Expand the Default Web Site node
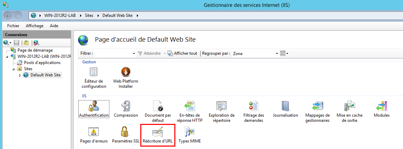403x149 pixels. click(x=20, y=75)
